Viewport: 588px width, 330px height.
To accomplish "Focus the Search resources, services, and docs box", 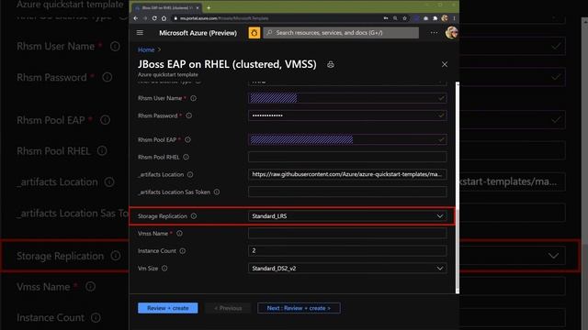I will (x=341, y=33).
